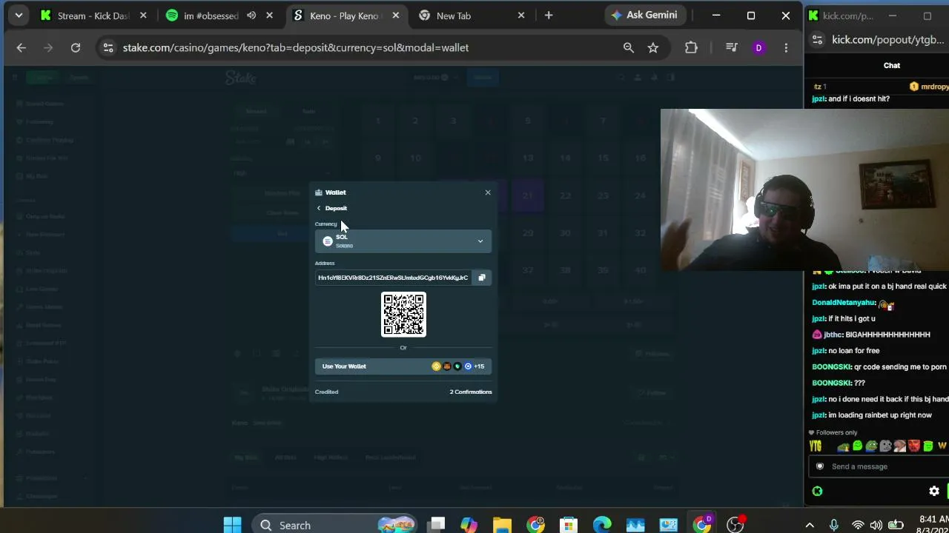The image size is (949, 533).
Task: Click the Ask Gemini button
Action: [x=644, y=16]
